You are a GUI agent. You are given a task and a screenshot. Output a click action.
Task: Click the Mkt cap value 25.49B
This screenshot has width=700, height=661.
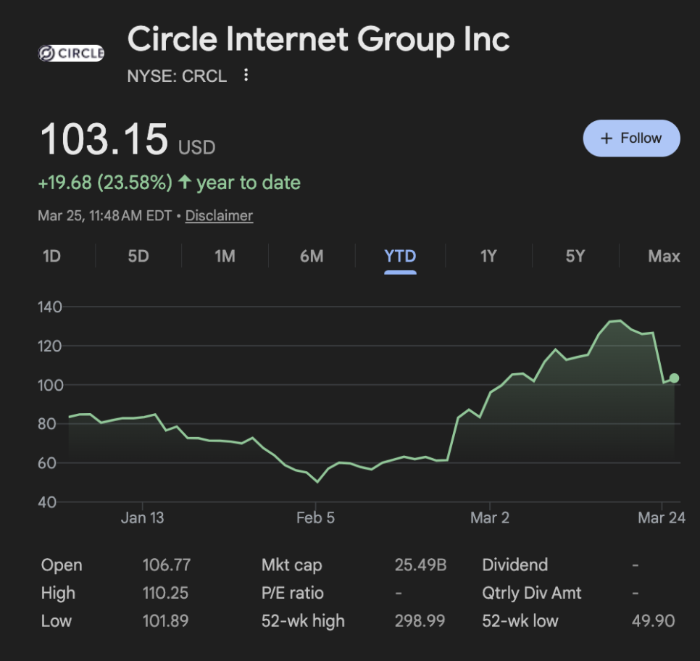click(x=420, y=565)
